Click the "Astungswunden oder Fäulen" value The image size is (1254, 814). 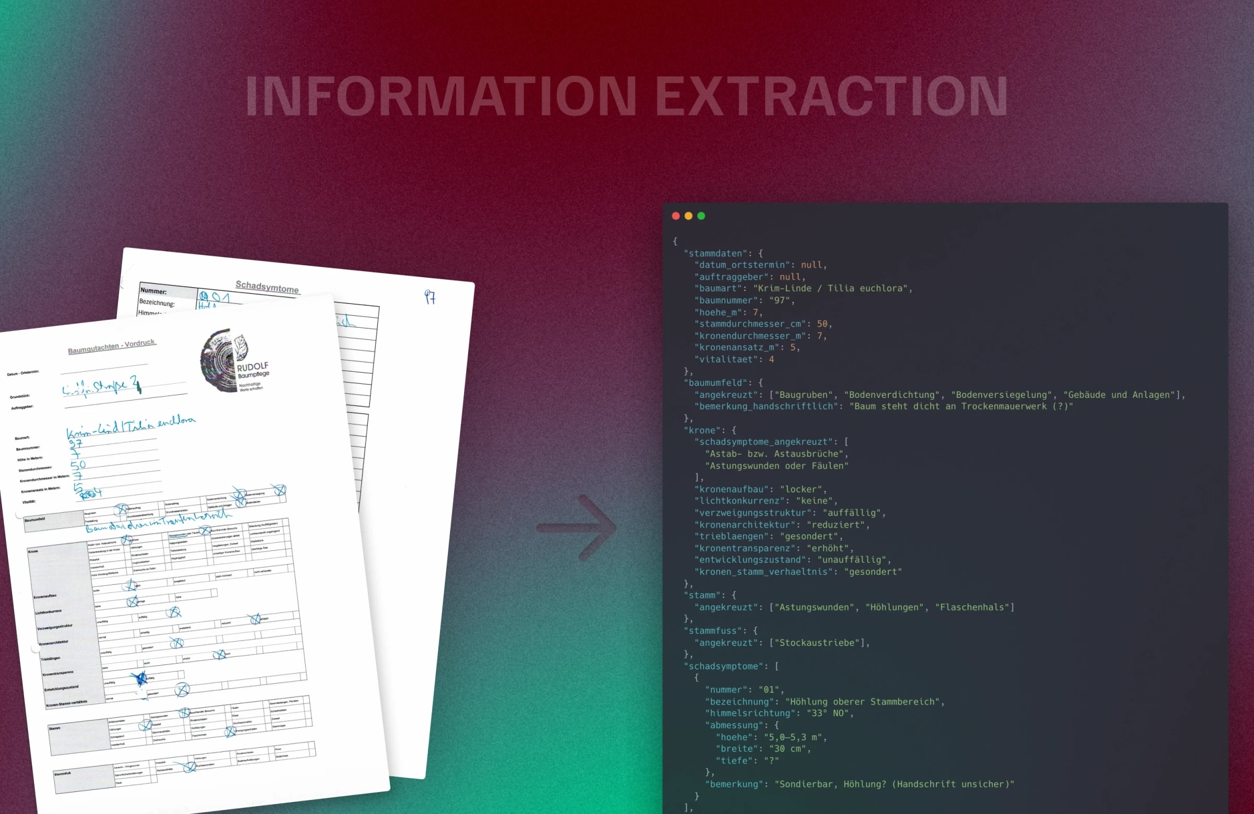click(776, 466)
